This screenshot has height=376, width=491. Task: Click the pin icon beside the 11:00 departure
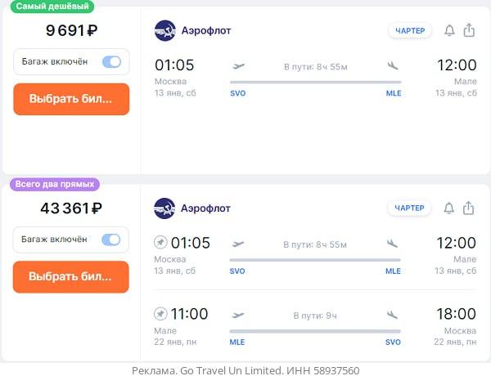pos(160,314)
